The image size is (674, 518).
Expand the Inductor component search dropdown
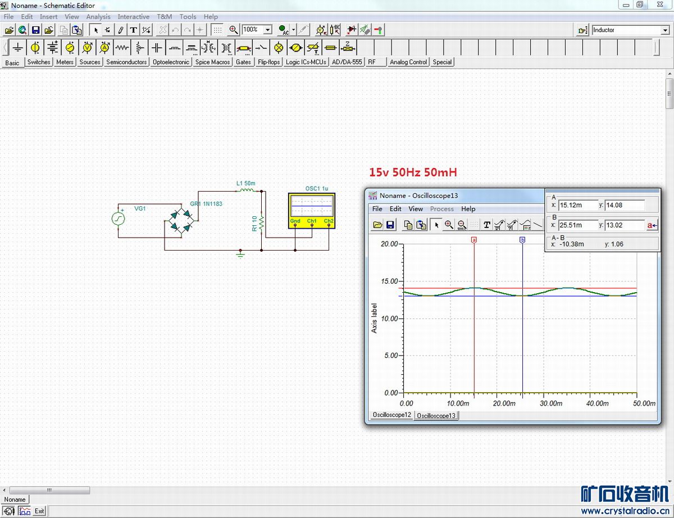coord(665,30)
